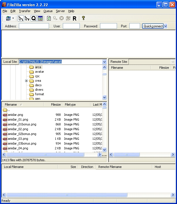Image resolution: width=177 pixels, height=204 pixels.
Task: Toggle the message log view
Action: [x=40, y=18]
